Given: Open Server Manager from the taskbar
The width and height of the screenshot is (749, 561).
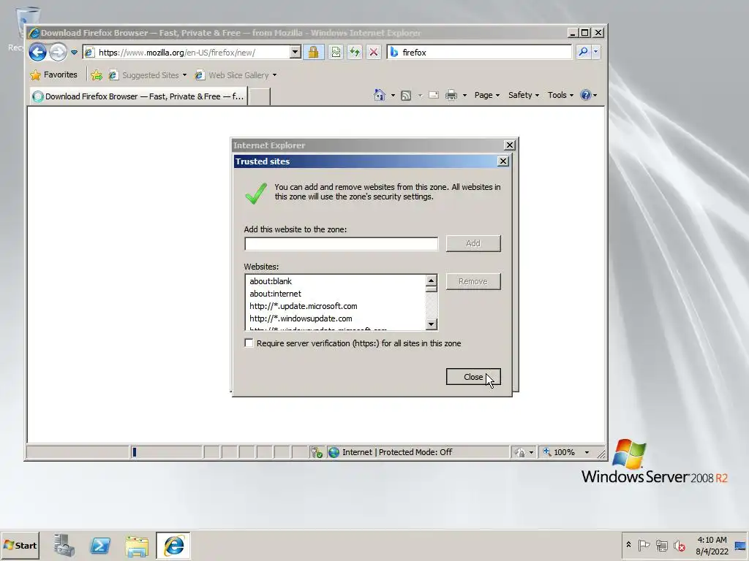Looking at the screenshot, I should [x=64, y=545].
